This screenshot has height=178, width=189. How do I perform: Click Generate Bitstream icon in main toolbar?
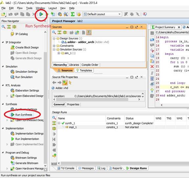click(53, 14)
